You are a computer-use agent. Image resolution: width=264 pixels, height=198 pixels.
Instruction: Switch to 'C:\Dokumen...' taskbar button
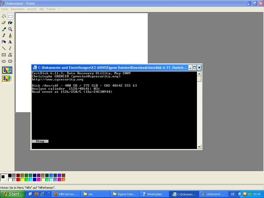coord(184,194)
